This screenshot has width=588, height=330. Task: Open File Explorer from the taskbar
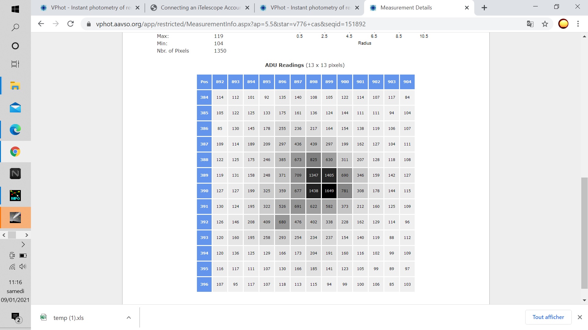coord(15,86)
